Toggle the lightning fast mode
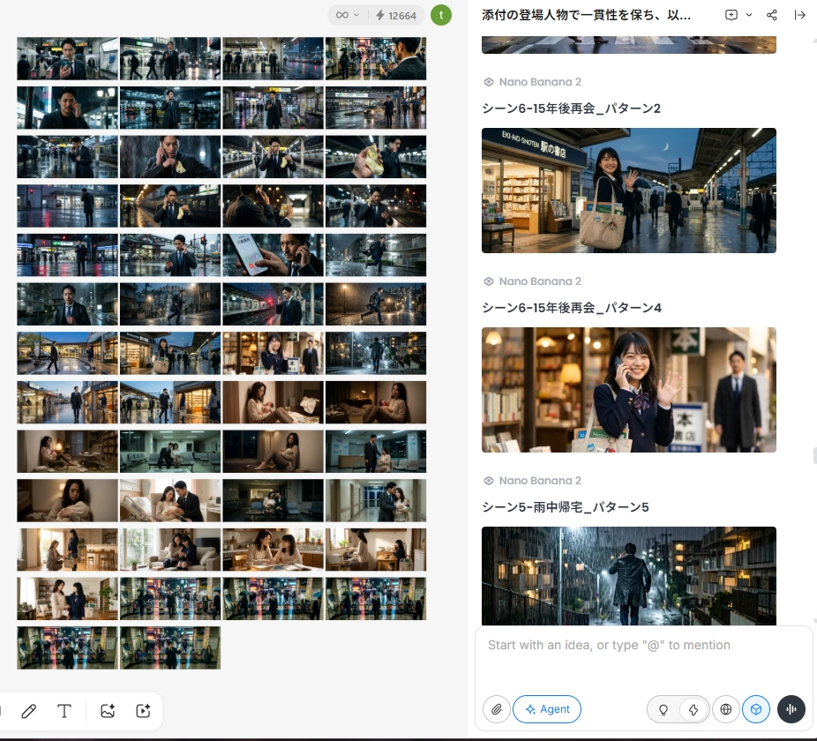This screenshot has height=741, width=817. [693, 709]
